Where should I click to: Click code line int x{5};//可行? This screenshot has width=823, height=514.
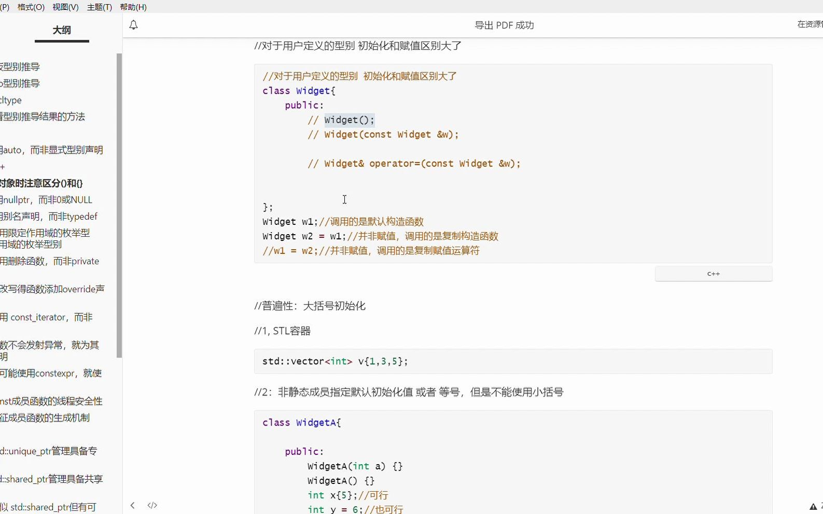coord(348,495)
